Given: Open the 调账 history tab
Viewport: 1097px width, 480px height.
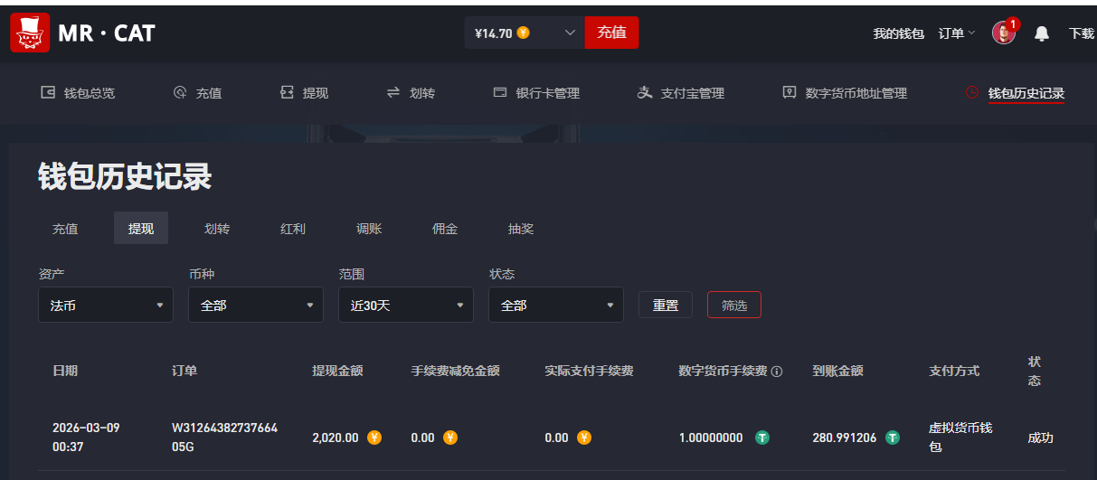Looking at the screenshot, I should point(369,229).
